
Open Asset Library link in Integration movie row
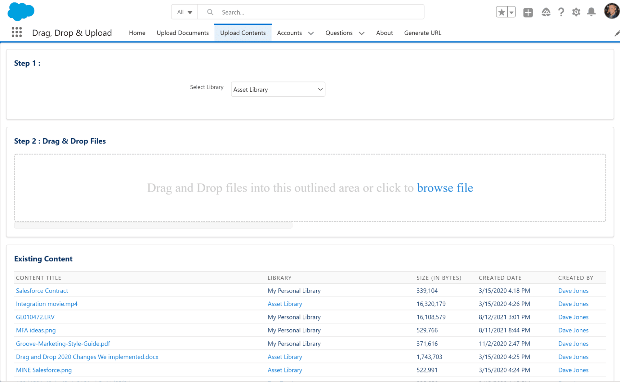point(285,304)
